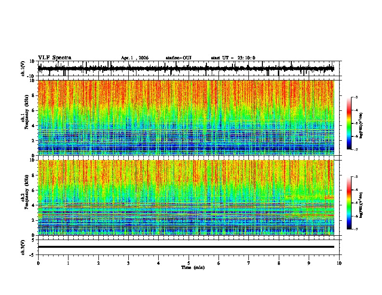This screenshot has width=382, height=295.
Task: Click the "4" kHz tick on ch.1 frequency axis
Action: tap(34, 126)
